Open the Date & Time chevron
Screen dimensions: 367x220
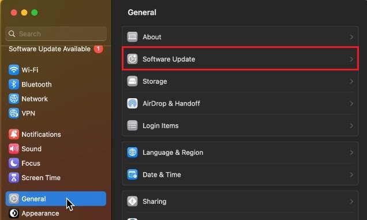[x=351, y=175]
